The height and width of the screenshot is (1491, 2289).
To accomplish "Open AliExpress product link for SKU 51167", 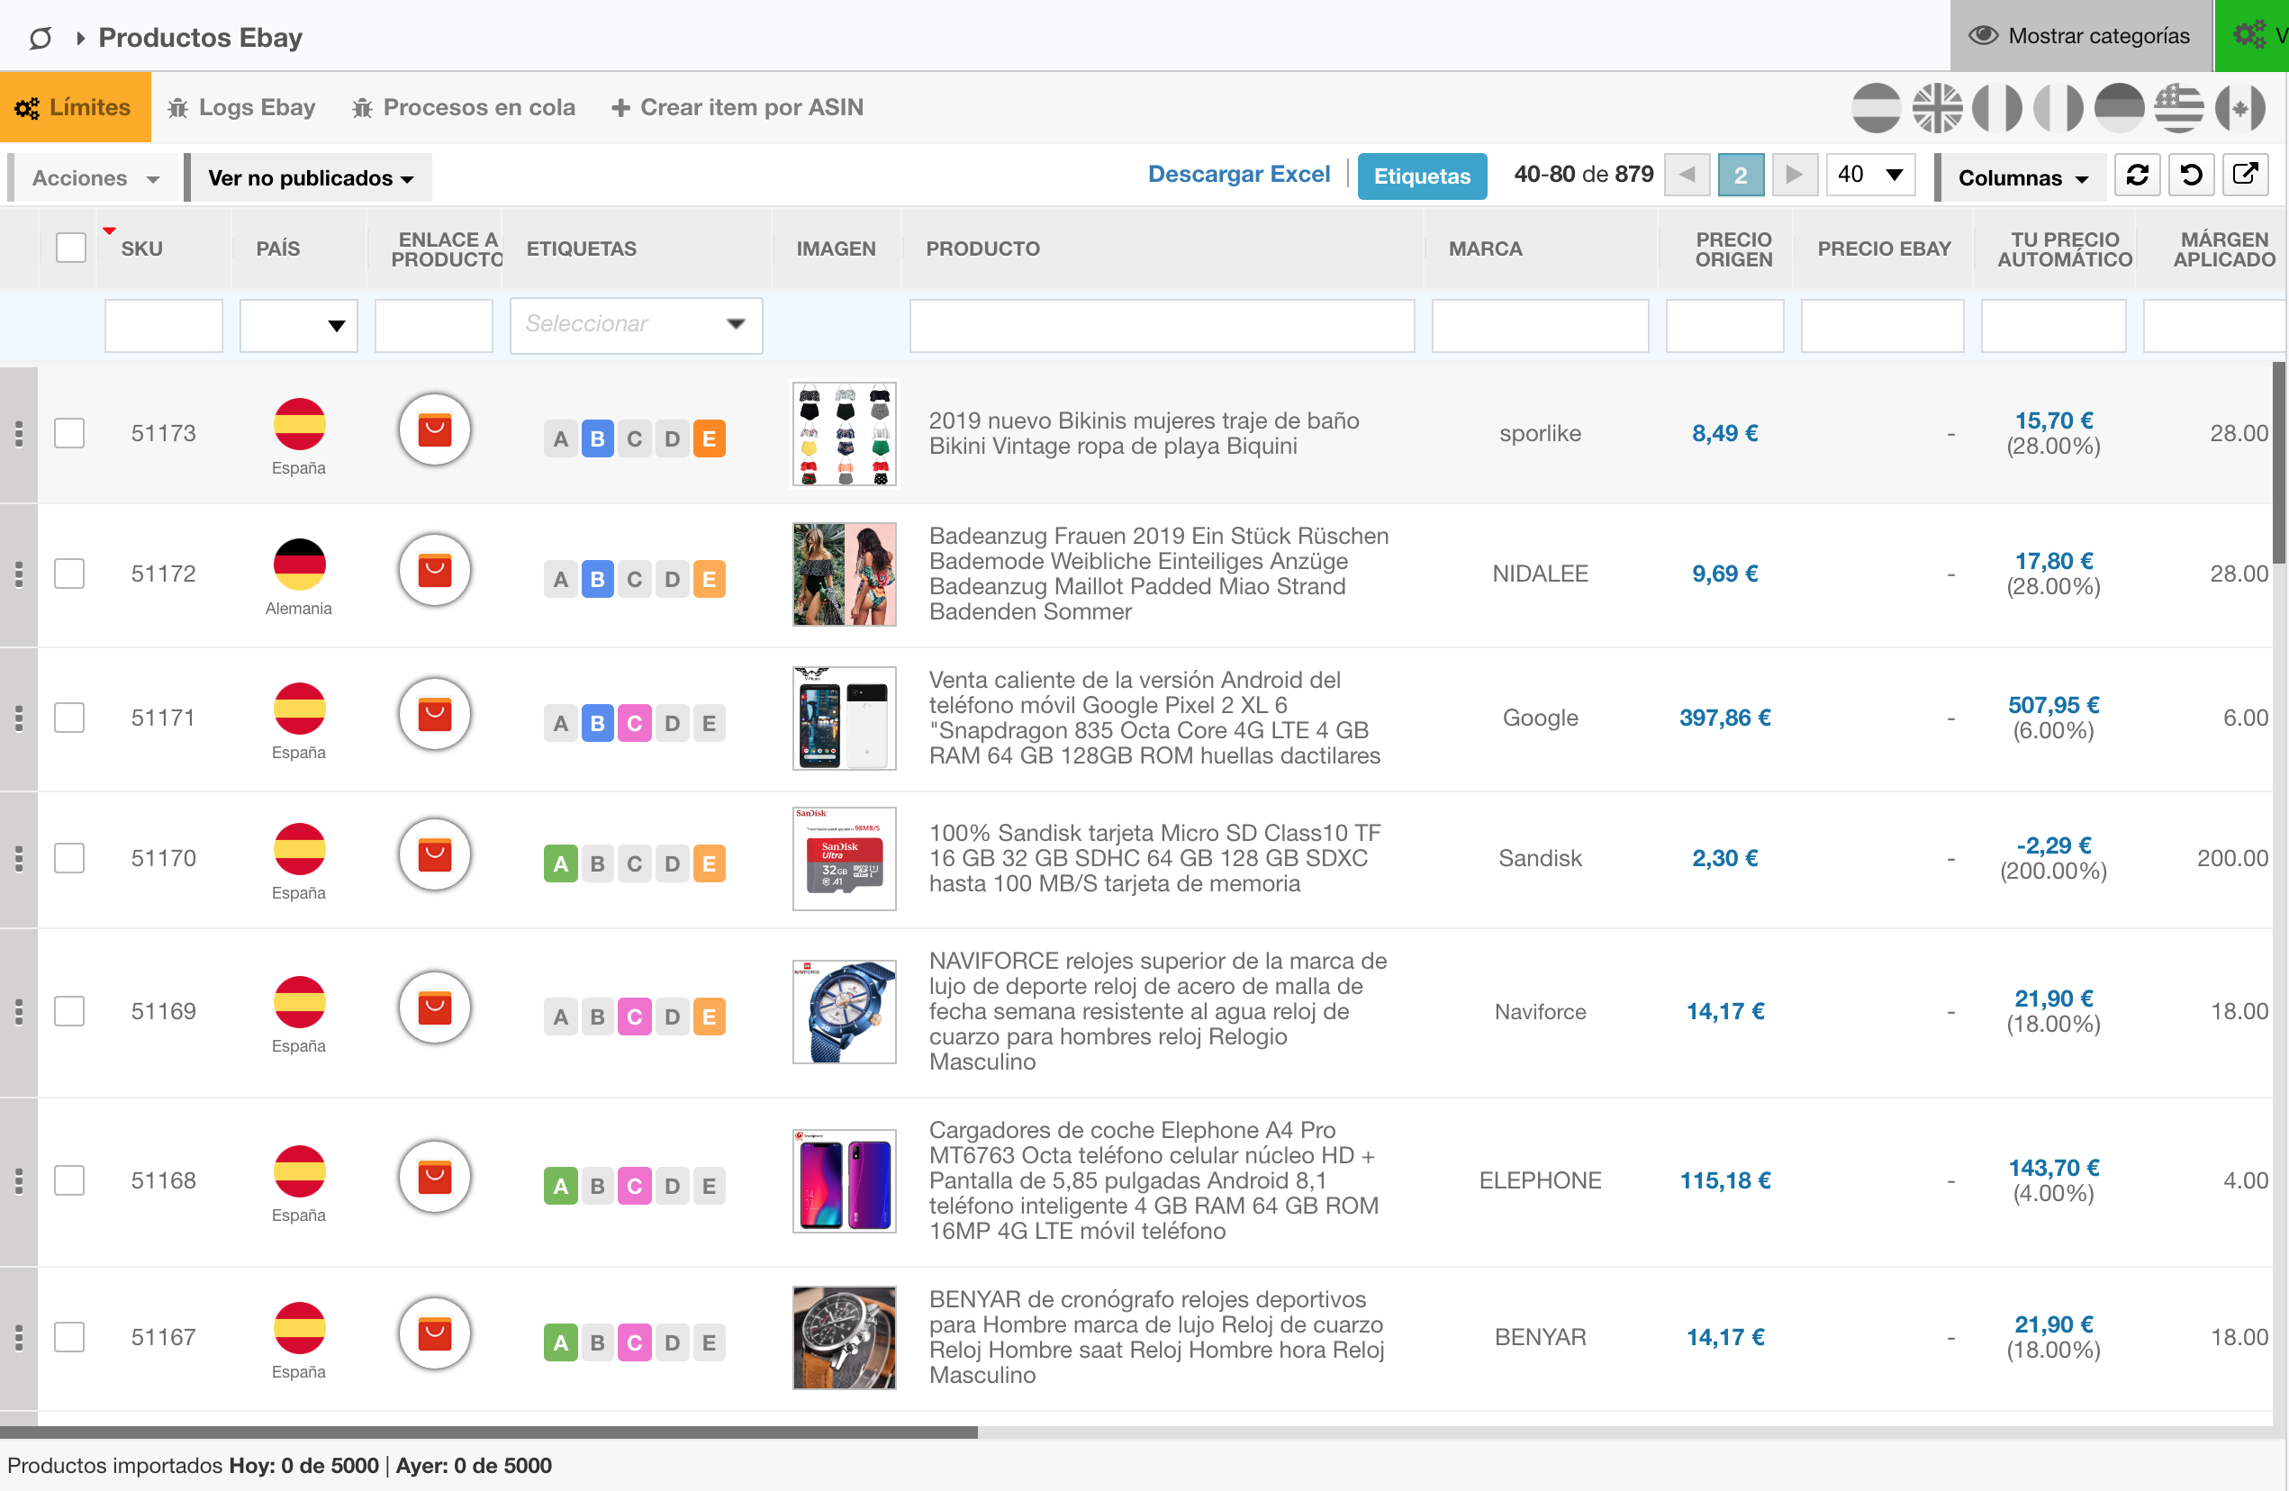I will pos(435,1334).
